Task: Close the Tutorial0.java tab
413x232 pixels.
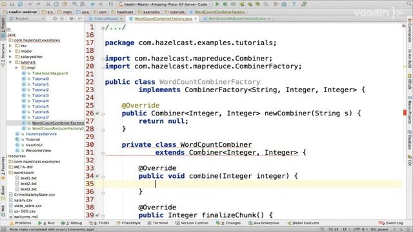Action: coord(121,19)
